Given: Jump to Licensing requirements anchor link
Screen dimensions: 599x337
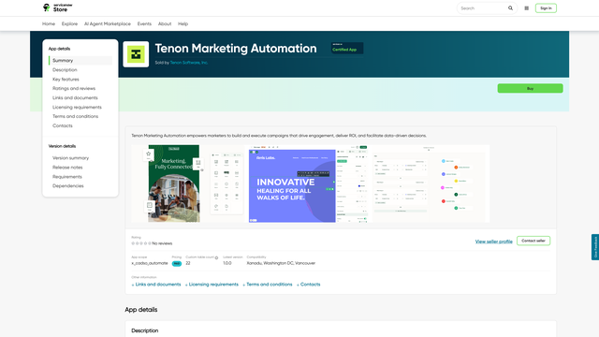Looking at the screenshot, I should [x=212, y=285].
